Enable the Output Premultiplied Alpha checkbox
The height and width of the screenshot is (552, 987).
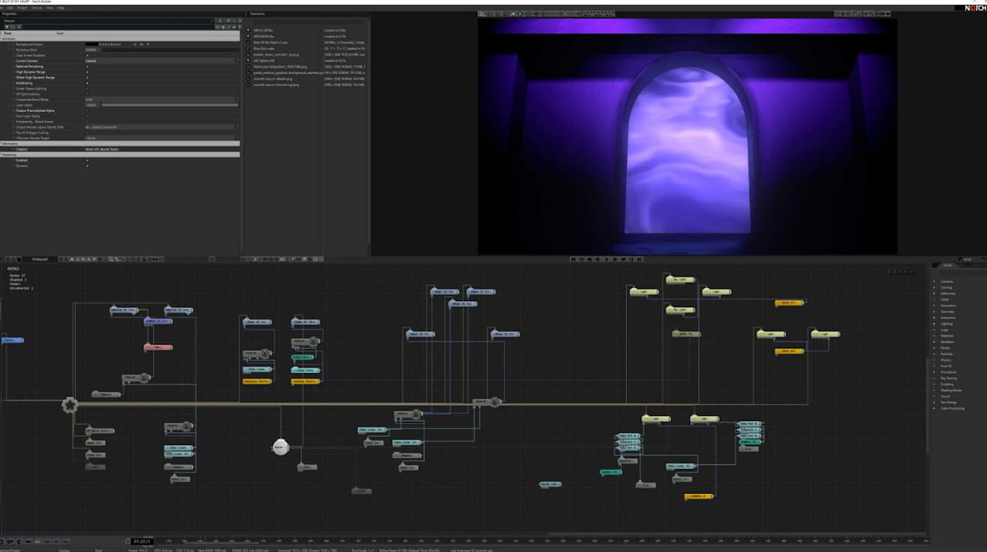(x=87, y=111)
